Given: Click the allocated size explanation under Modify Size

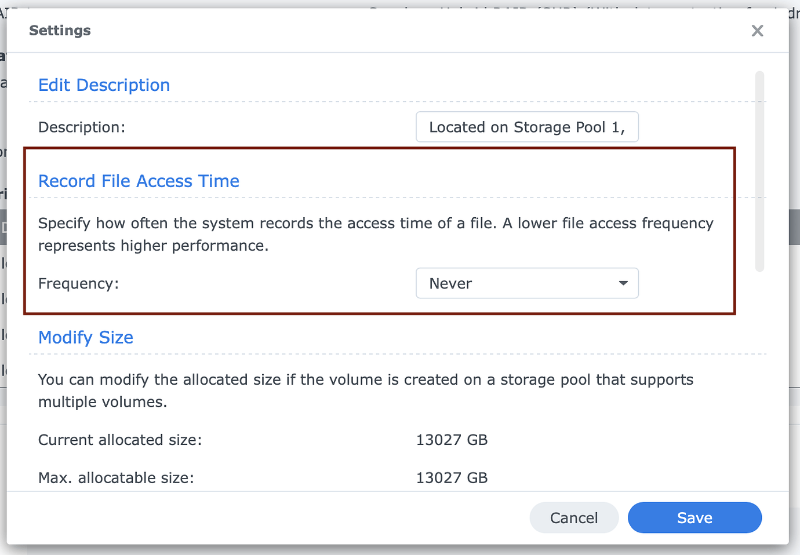Looking at the screenshot, I should (x=365, y=390).
